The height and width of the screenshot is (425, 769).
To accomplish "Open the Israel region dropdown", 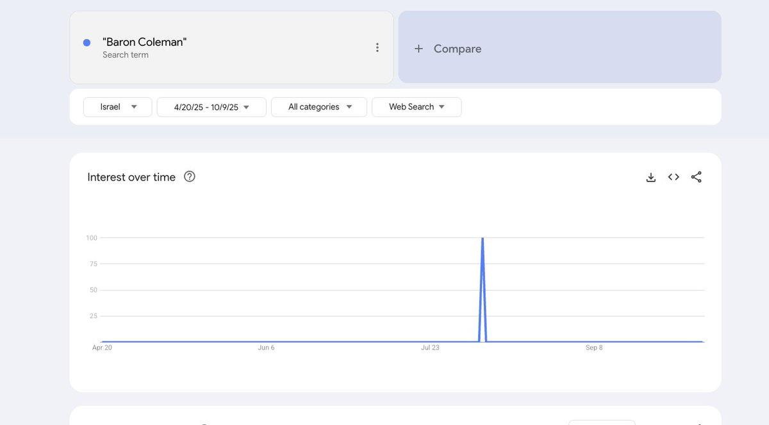I will 118,107.
